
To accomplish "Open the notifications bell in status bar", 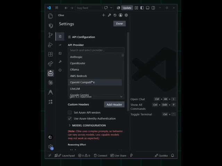I will 172,155.
